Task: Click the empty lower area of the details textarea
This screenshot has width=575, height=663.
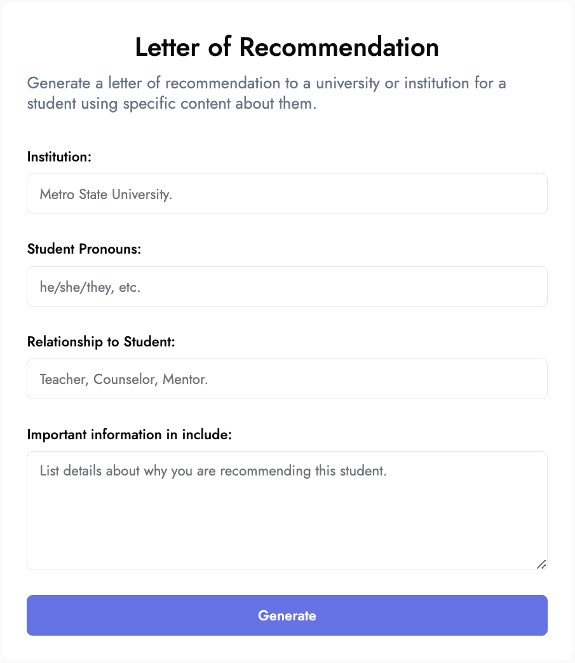Action: coord(287,528)
